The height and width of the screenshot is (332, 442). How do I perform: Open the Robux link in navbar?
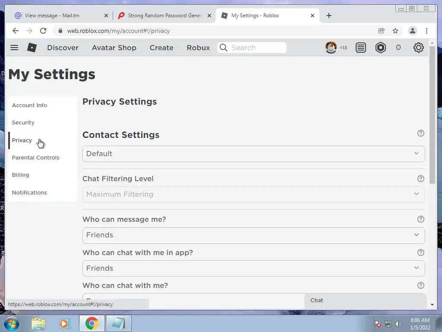pyautogui.click(x=198, y=48)
